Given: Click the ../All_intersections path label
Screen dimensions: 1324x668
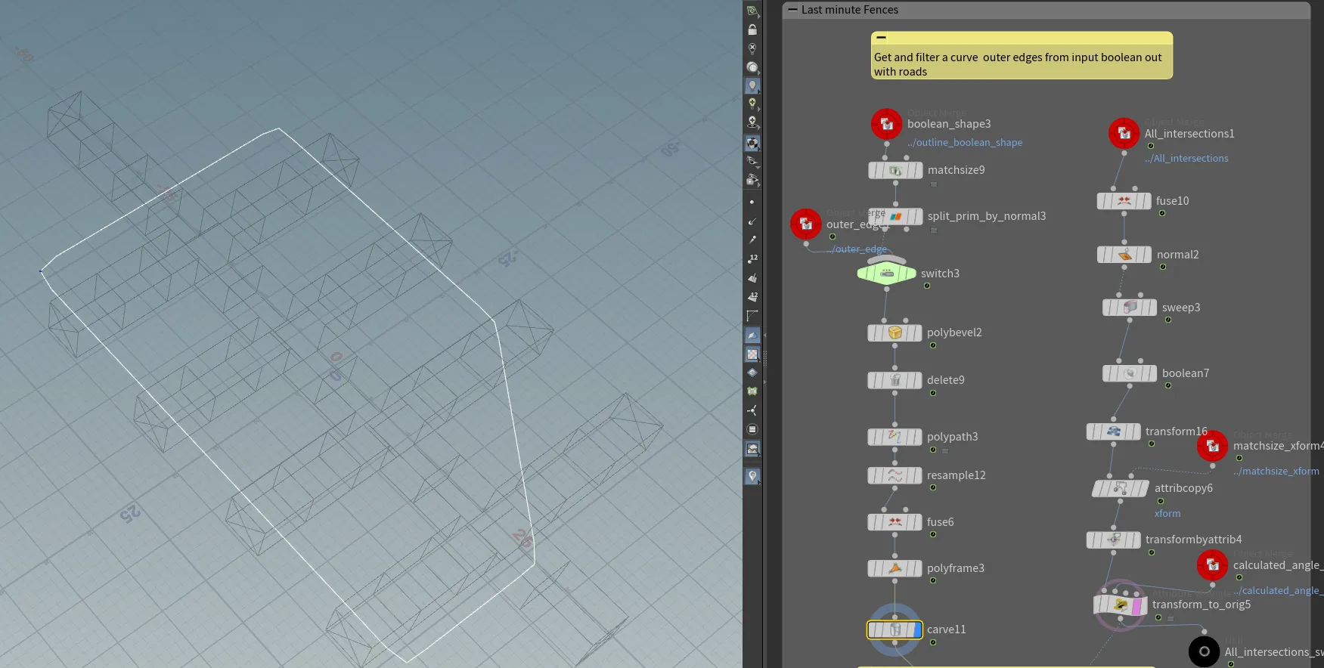Looking at the screenshot, I should [1186, 158].
